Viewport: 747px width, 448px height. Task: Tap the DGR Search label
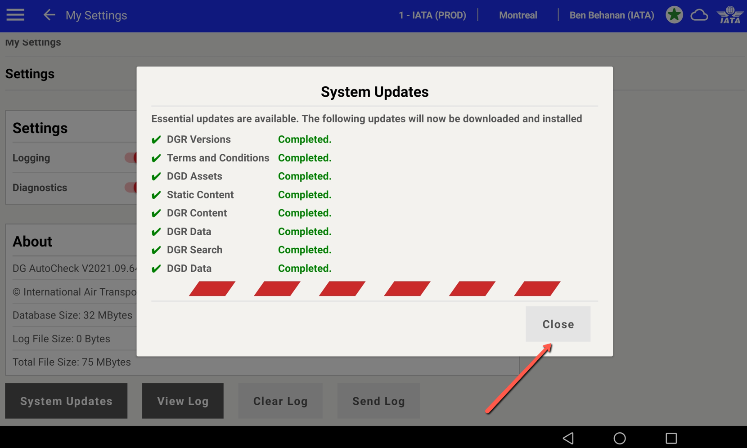point(194,250)
